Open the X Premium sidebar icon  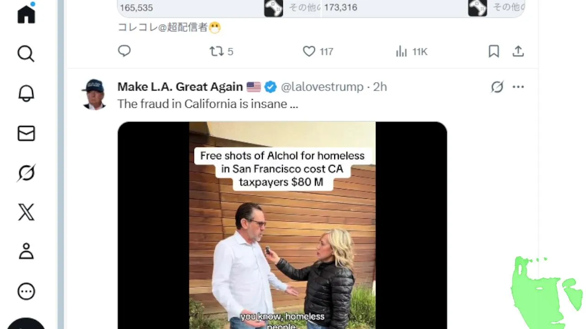click(26, 212)
